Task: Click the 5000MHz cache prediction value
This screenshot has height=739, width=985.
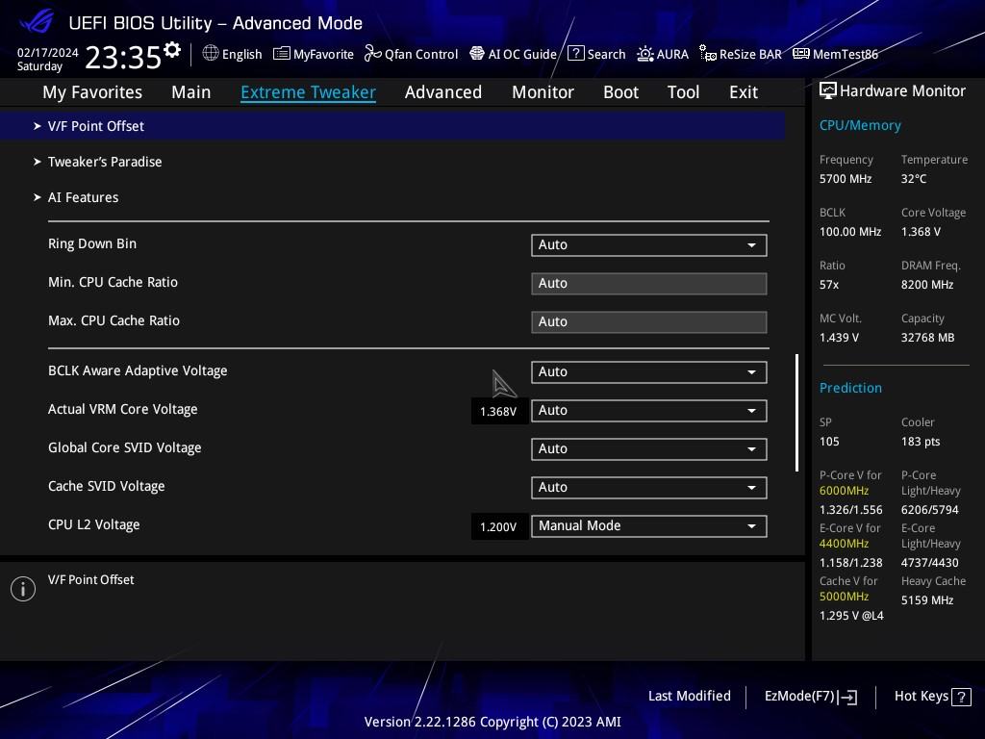Action: [x=844, y=597]
